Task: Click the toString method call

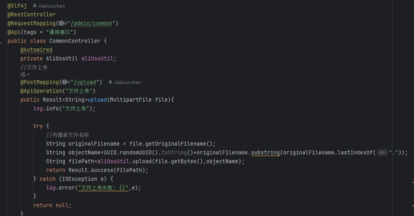Action: pos(174,152)
